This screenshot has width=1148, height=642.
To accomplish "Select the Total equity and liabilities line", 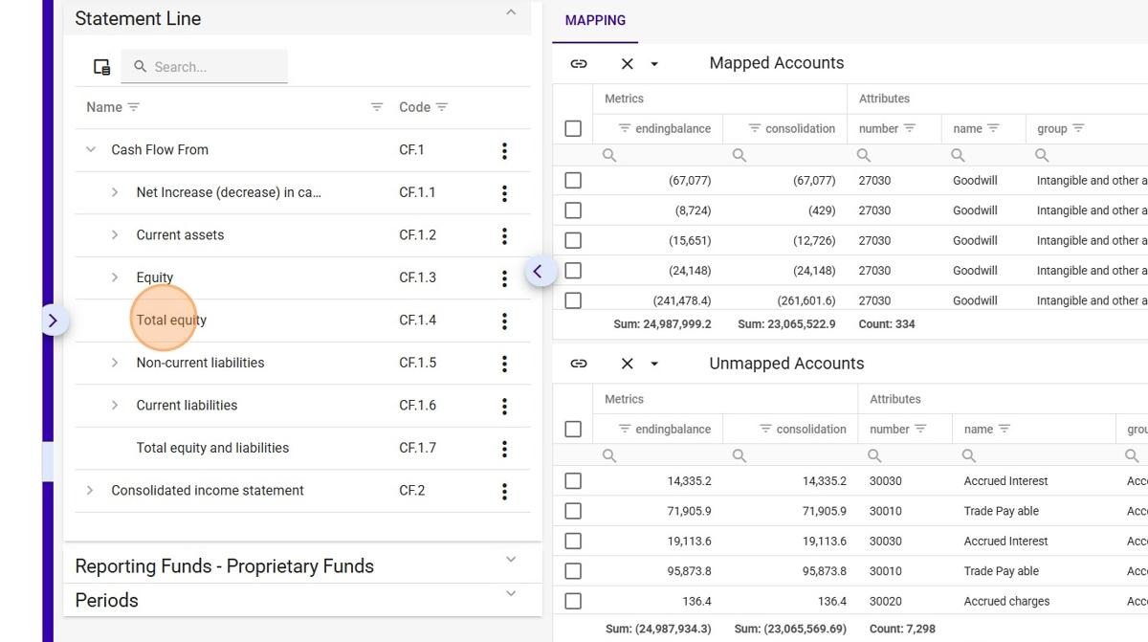I will click(212, 448).
